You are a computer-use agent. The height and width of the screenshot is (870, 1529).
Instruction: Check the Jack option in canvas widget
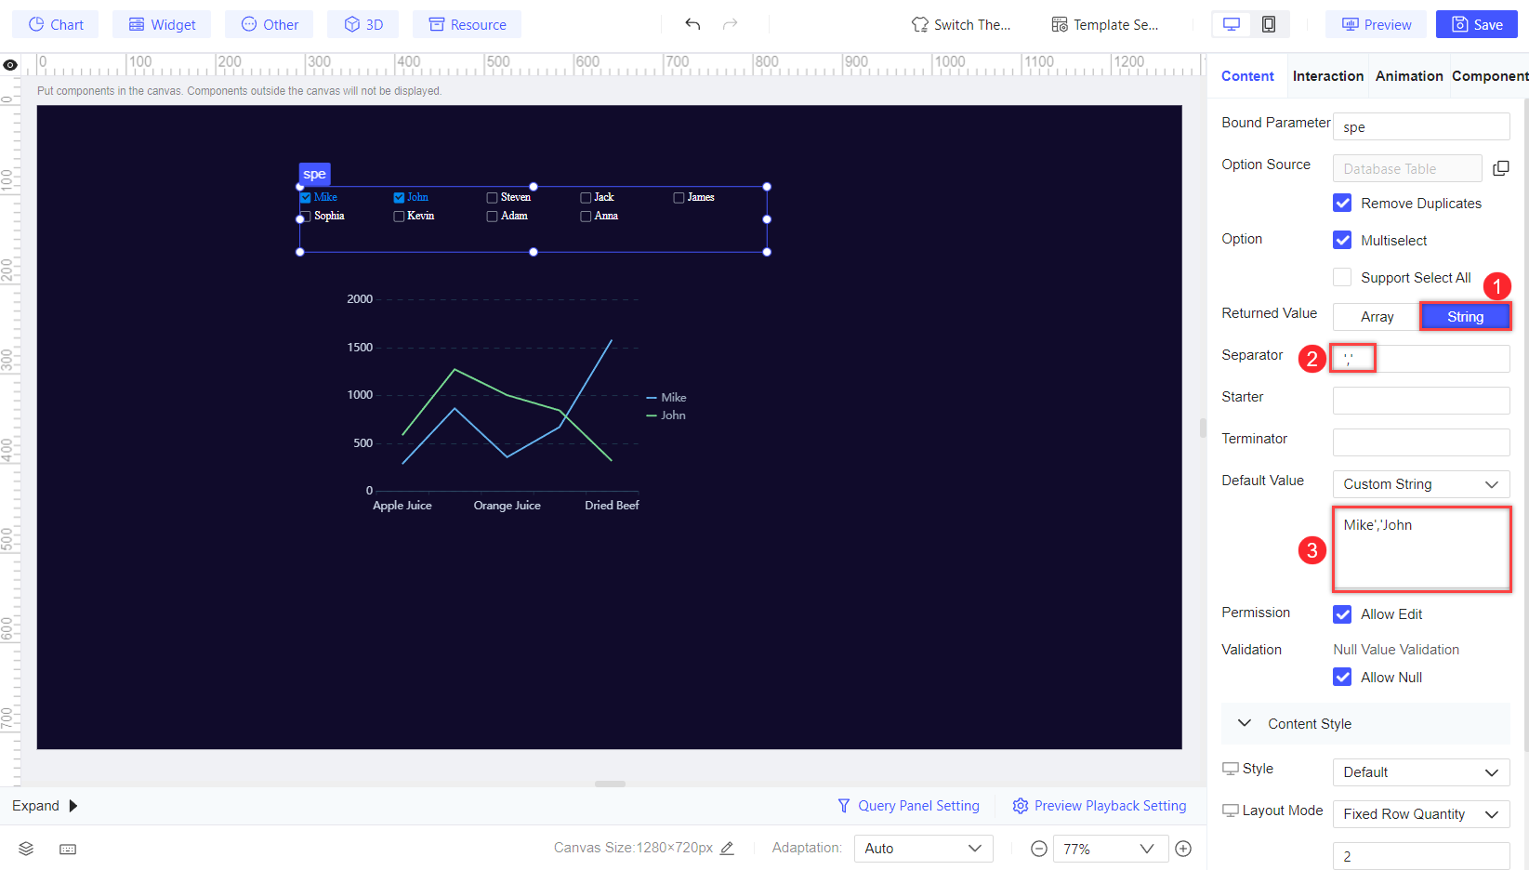click(x=586, y=197)
